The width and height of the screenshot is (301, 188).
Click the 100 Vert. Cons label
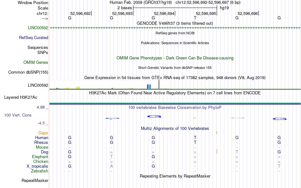point(18,115)
